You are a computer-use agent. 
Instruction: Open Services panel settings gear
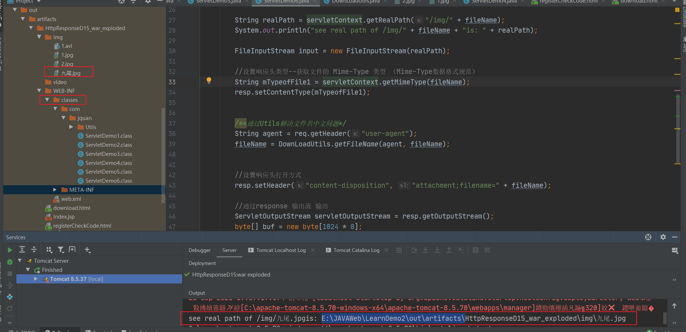(663, 237)
